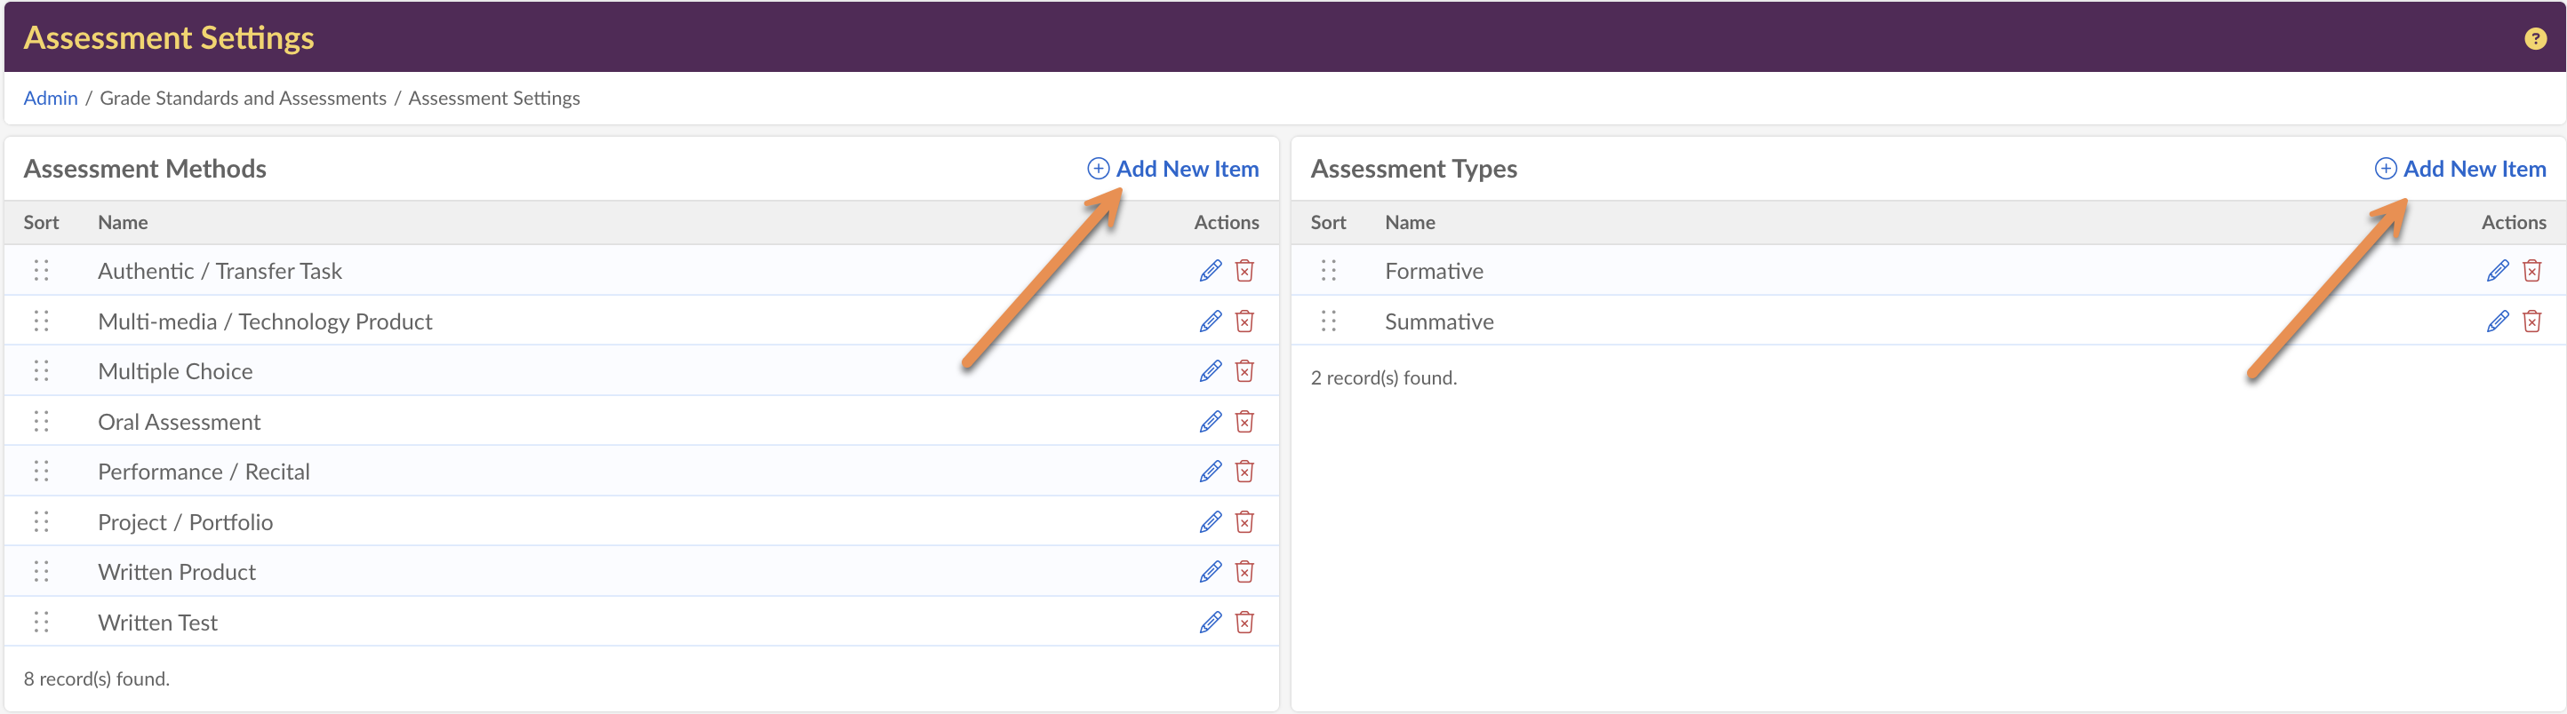
Task: Delete the Written Test method
Action: [x=1244, y=623]
